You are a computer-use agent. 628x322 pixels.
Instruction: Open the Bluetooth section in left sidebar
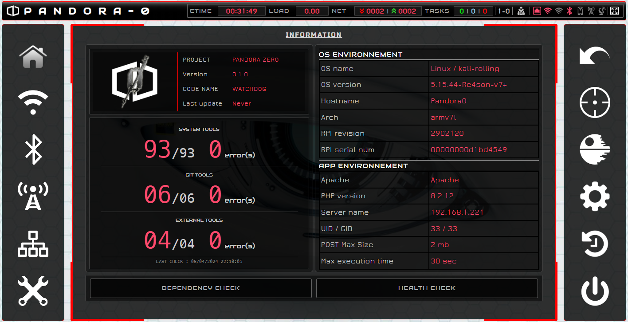(33, 149)
